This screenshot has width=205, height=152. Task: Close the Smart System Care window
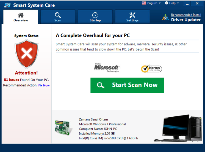click(x=197, y=4)
